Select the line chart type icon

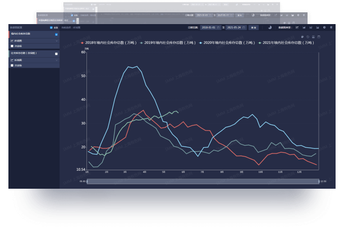tap(297, 27)
